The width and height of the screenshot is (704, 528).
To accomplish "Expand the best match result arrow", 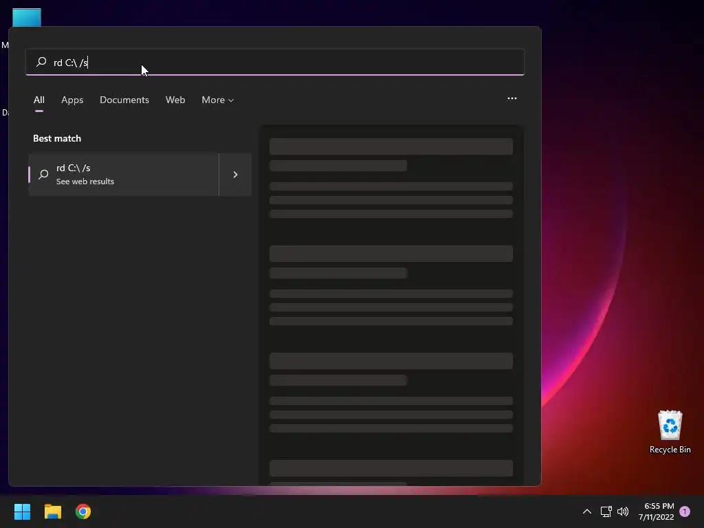I will [235, 175].
